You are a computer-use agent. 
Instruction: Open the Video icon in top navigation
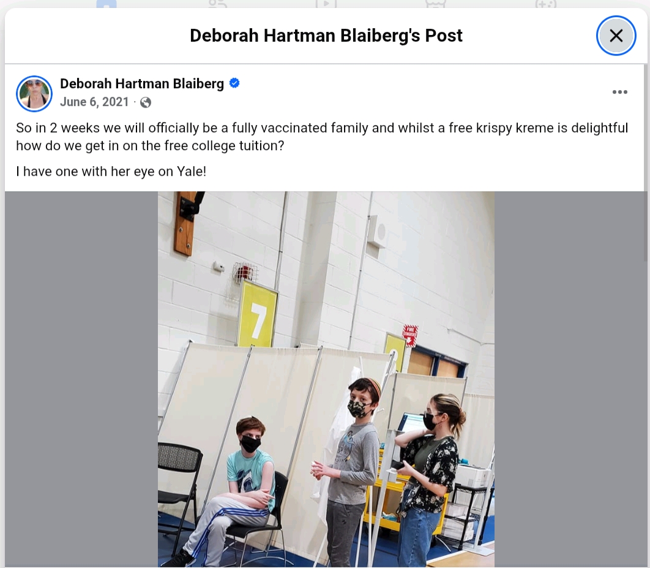click(326, 4)
